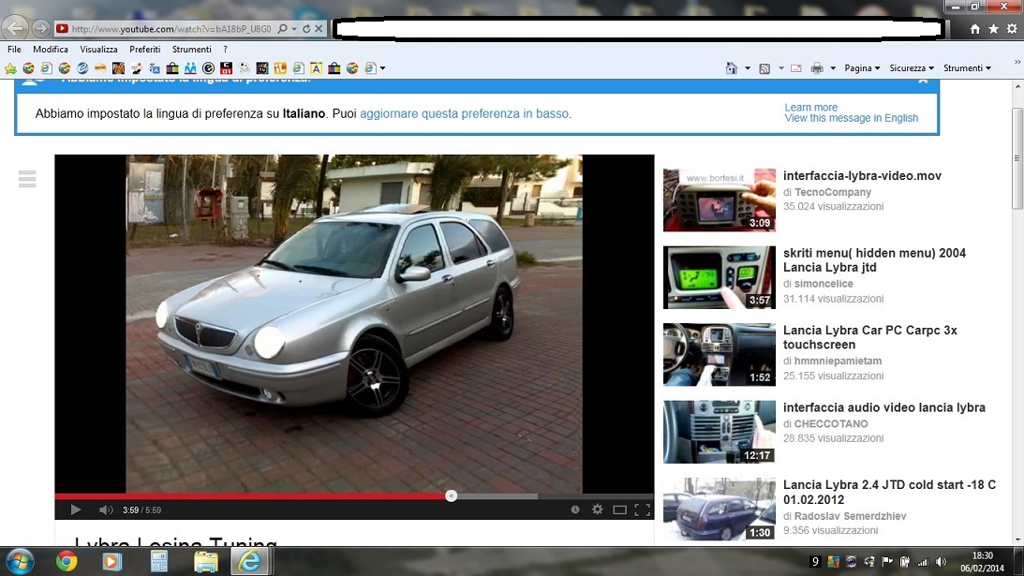The height and width of the screenshot is (576, 1024).
Task: Click the printer icon
Action: (x=817, y=68)
